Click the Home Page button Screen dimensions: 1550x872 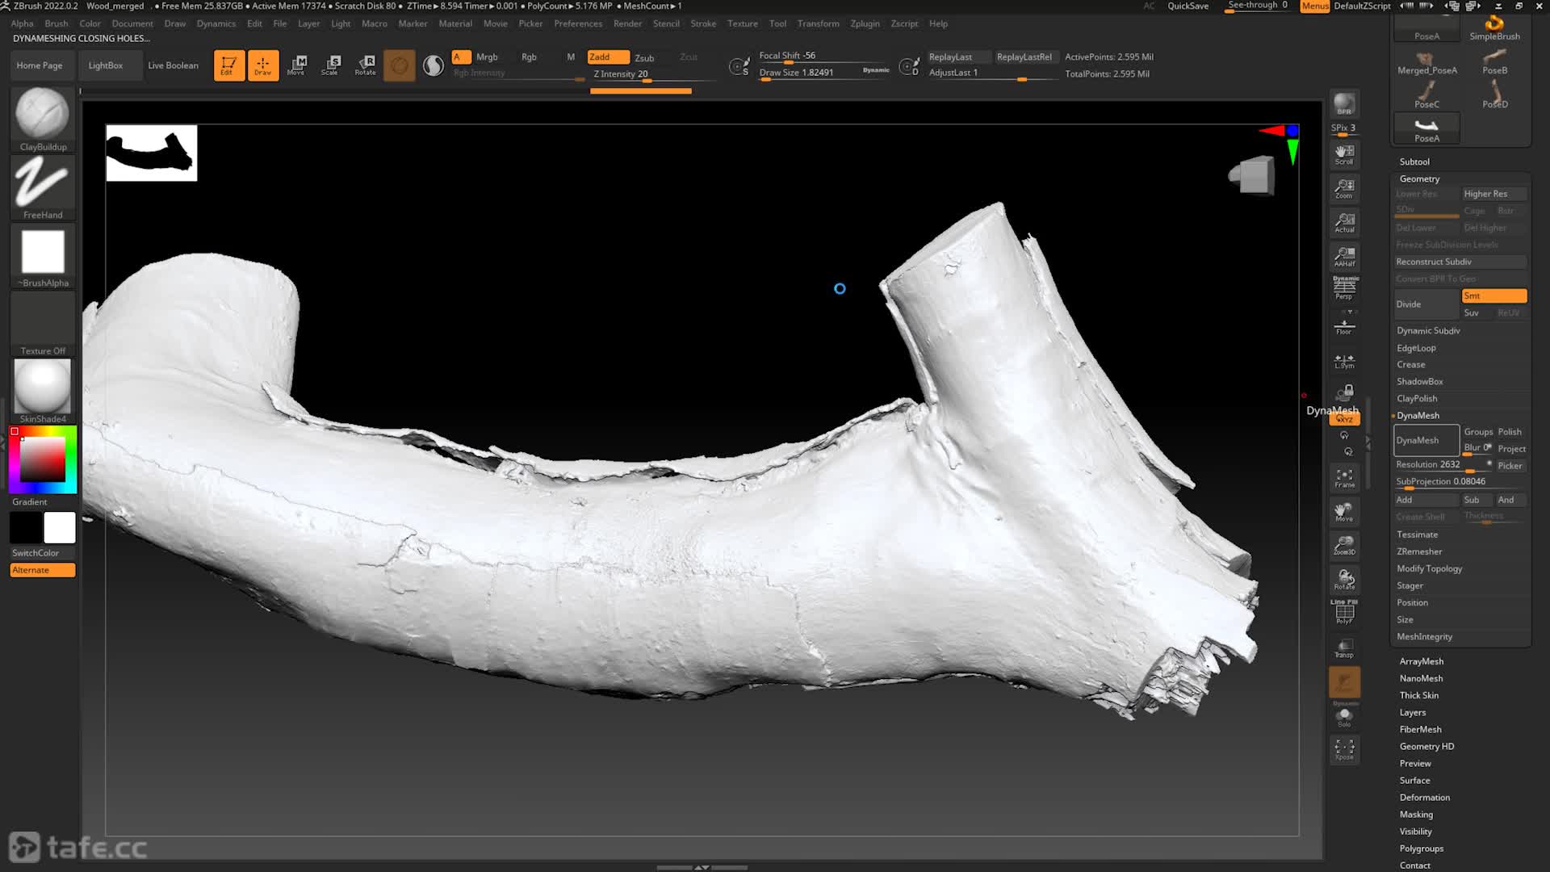[x=40, y=65]
